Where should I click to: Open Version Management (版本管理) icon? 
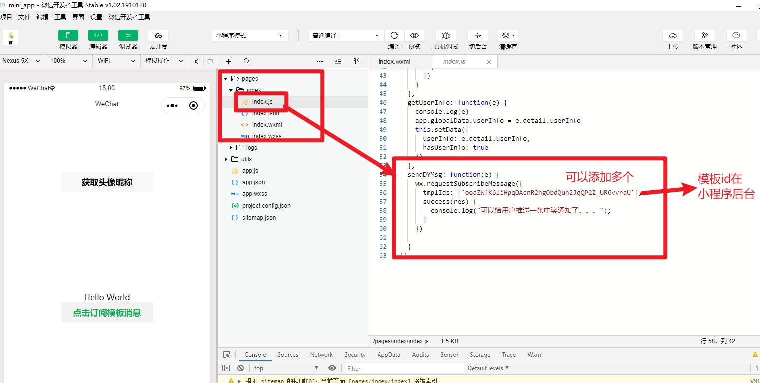pos(704,35)
